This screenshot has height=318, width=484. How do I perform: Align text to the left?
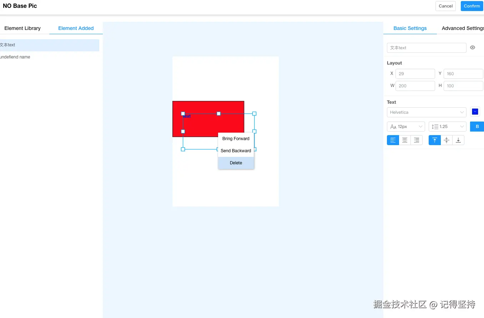pyautogui.click(x=393, y=140)
